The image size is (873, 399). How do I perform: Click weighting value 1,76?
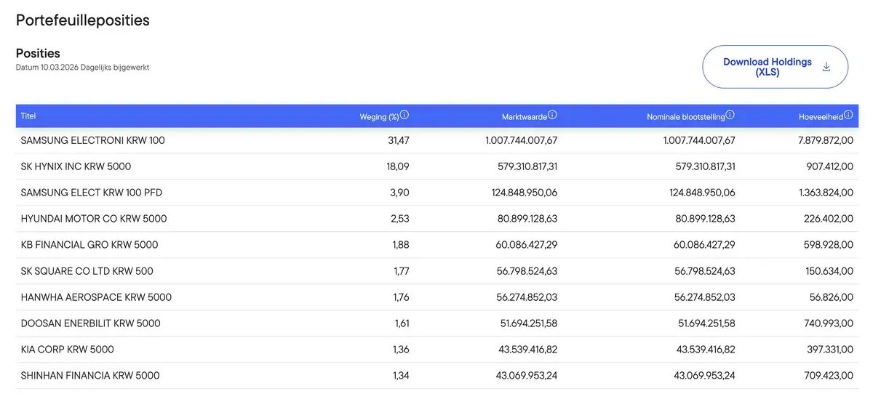click(x=401, y=297)
